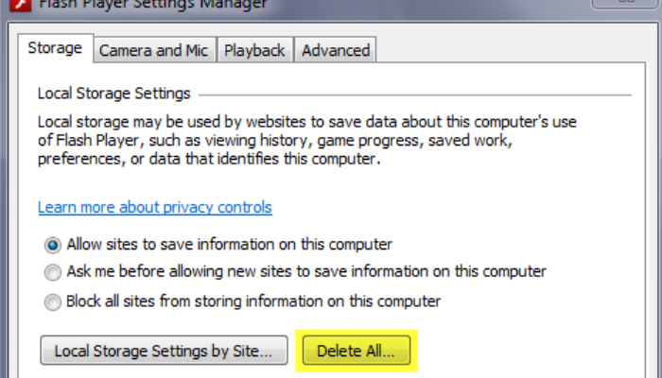Go to the Playback tab

[x=254, y=50]
